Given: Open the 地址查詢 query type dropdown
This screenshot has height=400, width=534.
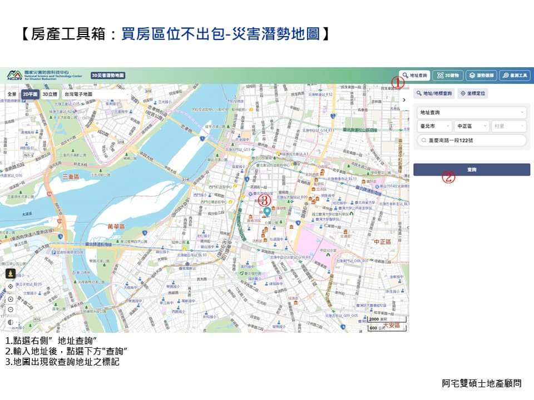Looking at the screenshot, I should 472,112.
